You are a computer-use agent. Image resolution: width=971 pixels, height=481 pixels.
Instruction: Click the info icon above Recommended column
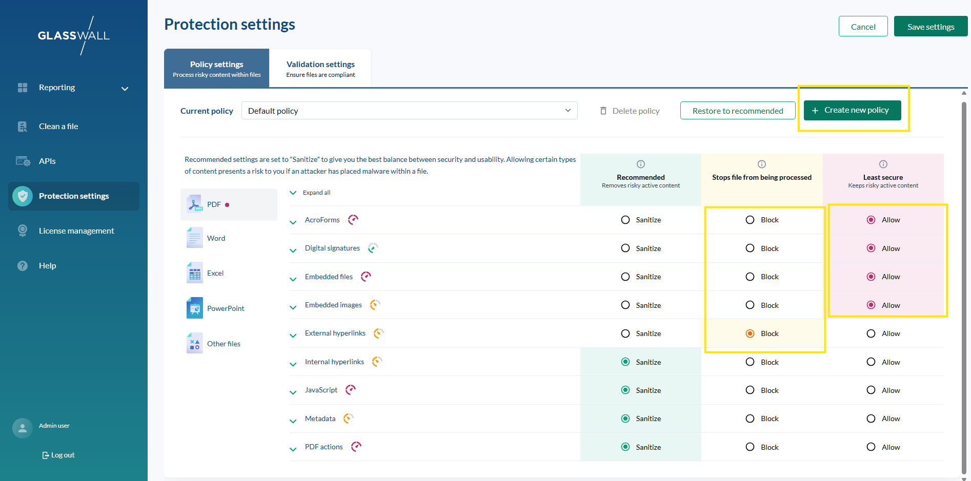[x=640, y=164]
